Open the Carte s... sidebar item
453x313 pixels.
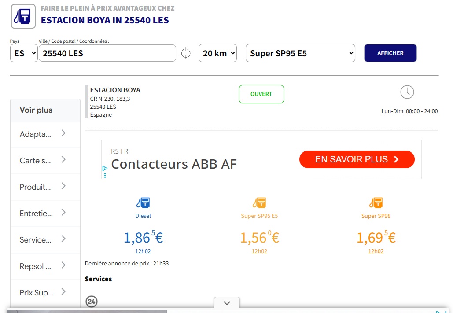pos(45,160)
